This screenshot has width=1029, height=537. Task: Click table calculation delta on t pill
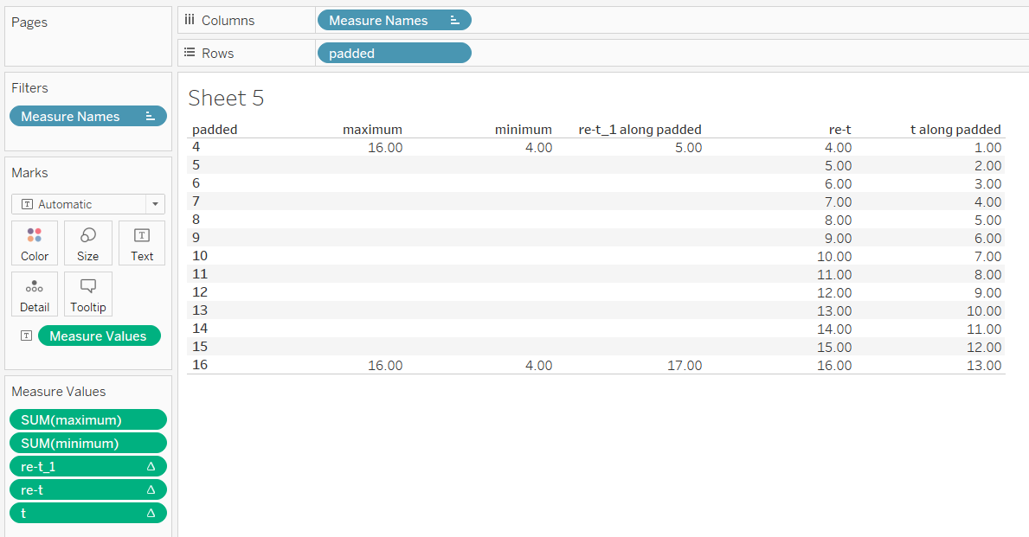(151, 513)
